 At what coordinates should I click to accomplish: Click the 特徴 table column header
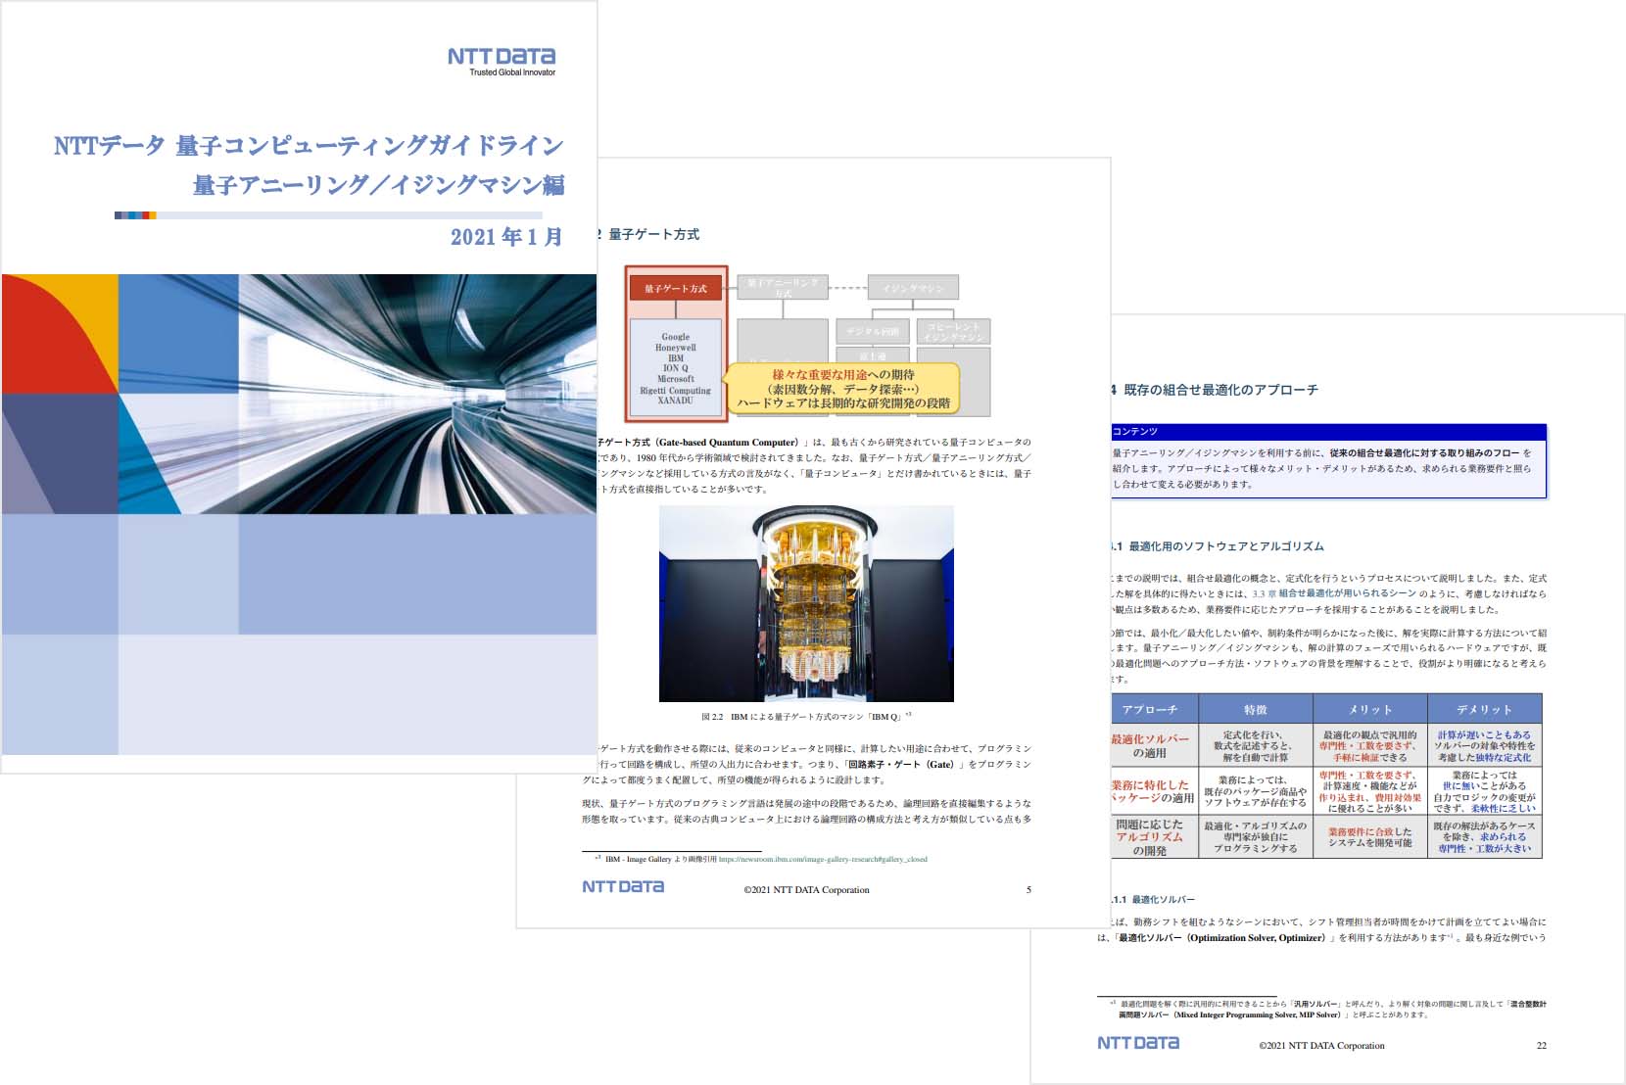pyautogui.click(x=1255, y=709)
